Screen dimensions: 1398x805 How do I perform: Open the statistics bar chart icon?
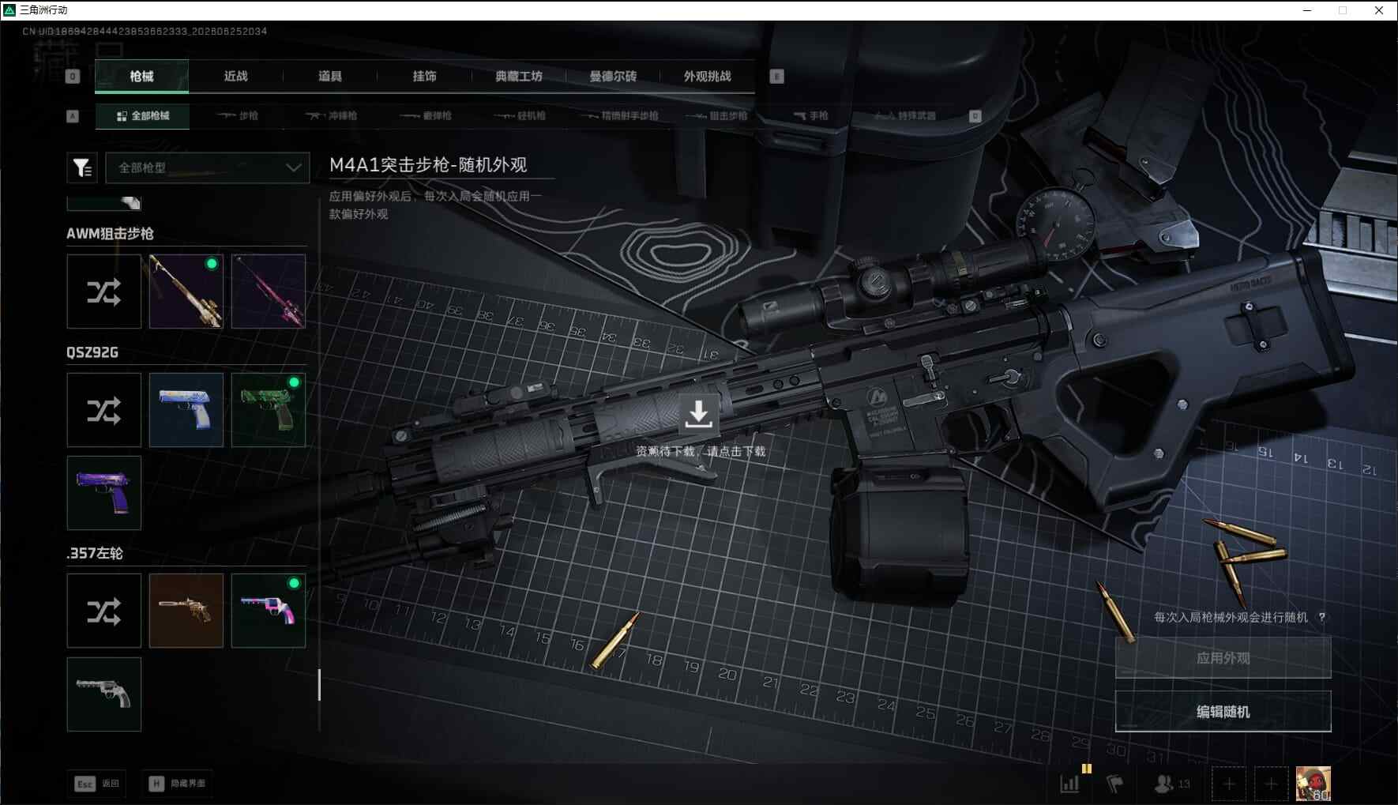(x=1069, y=784)
